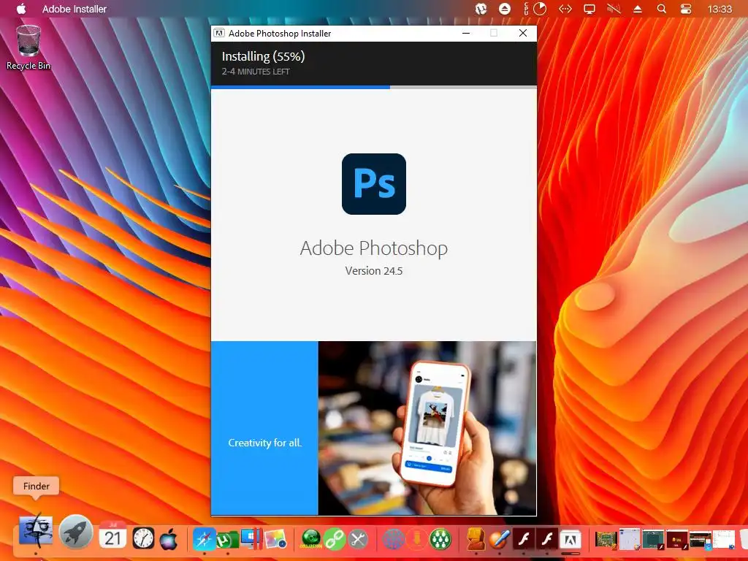The height and width of the screenshot is (561, 748).
Task: Open the colorful photo preview dock icon
Action: pos(275,540)
